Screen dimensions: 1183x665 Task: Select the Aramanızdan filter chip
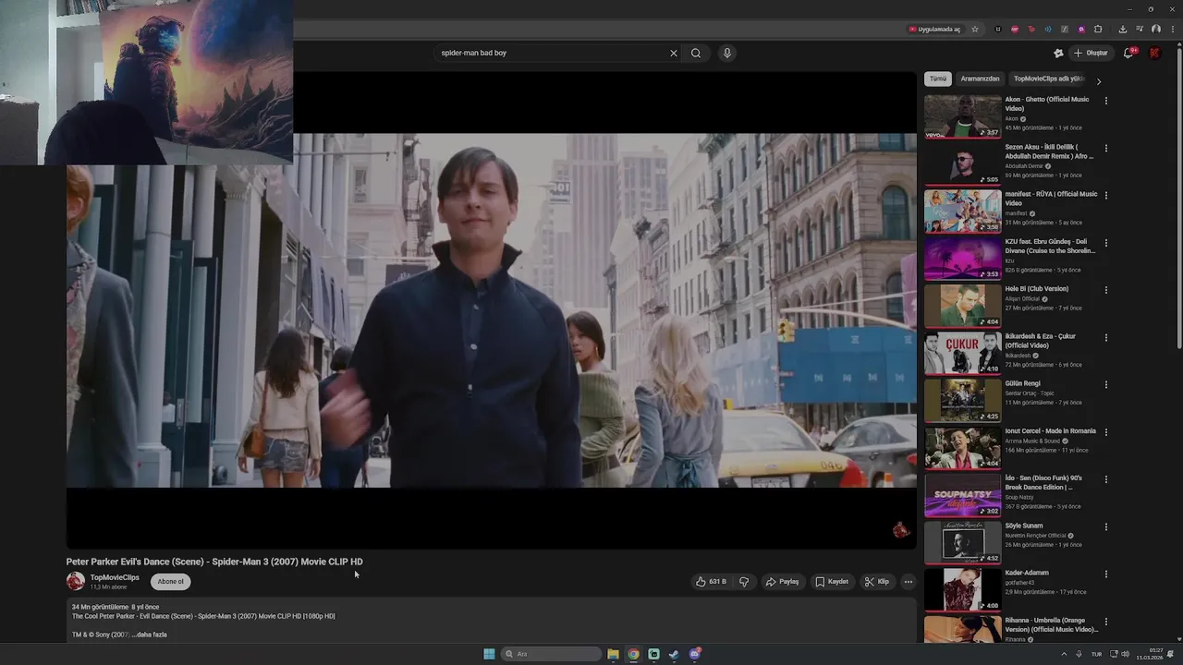tap(980, 79)
